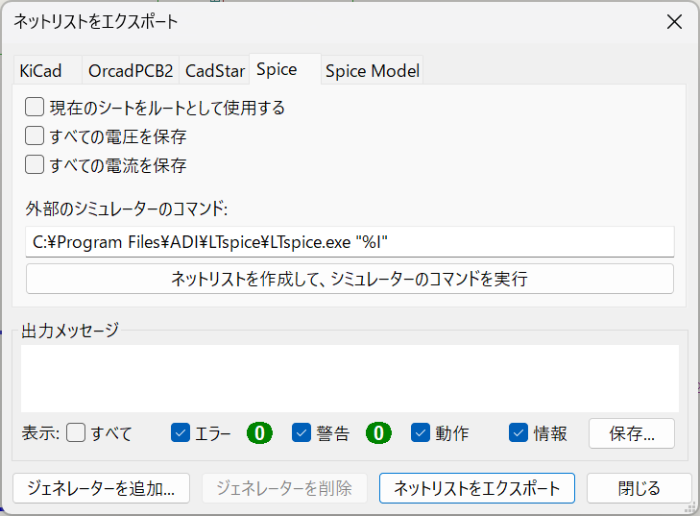Click the 表示: label
This screenshot has width=700, height=516.
coord(40,433)
